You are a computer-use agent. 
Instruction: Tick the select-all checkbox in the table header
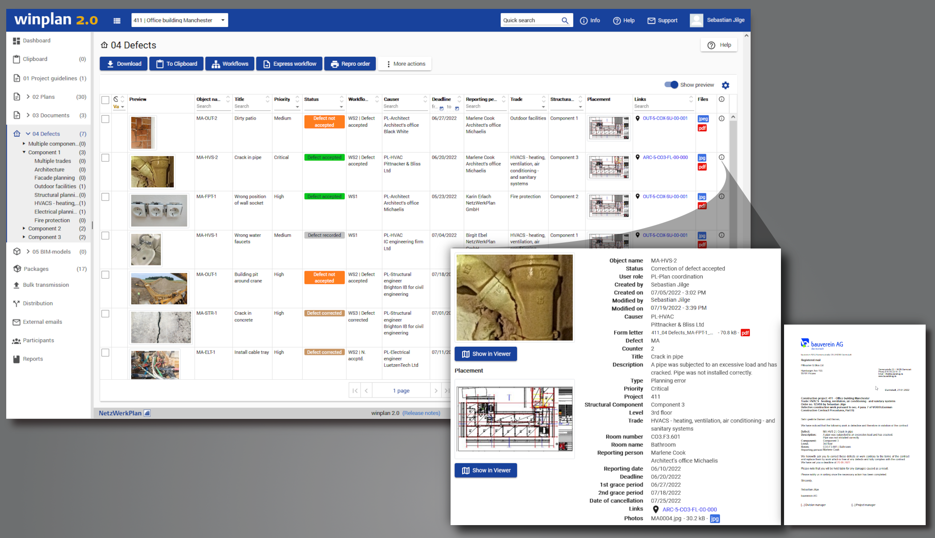pyautogui.click(x=106, y=100)
